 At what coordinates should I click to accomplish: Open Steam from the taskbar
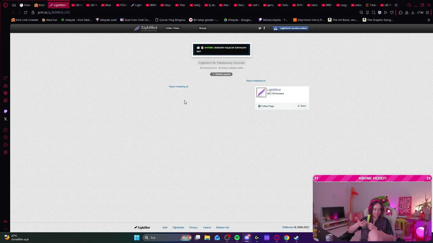[x=296, y=238]
